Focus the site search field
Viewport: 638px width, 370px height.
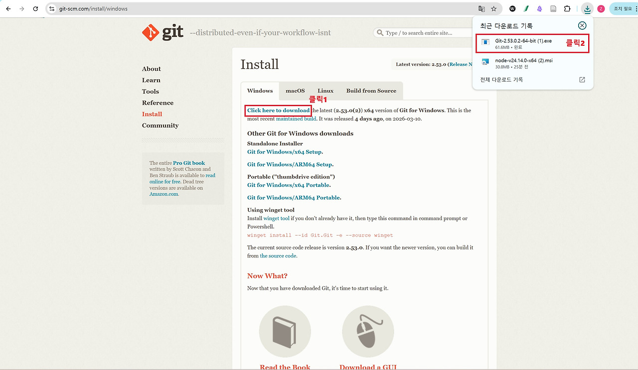click(x=423, y=33)
